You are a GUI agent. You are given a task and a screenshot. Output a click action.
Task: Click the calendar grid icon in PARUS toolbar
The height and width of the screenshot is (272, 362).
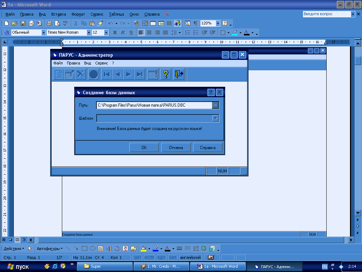153,74
